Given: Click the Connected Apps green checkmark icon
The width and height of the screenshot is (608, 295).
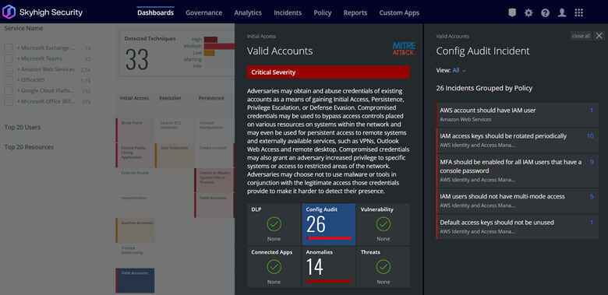Looking at the screenshot, I should 274,266.
